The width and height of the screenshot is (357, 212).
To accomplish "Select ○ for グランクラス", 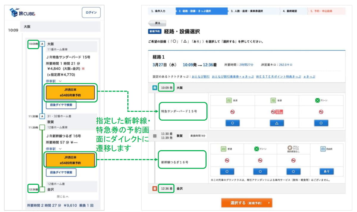I will (x=294, y=172).
